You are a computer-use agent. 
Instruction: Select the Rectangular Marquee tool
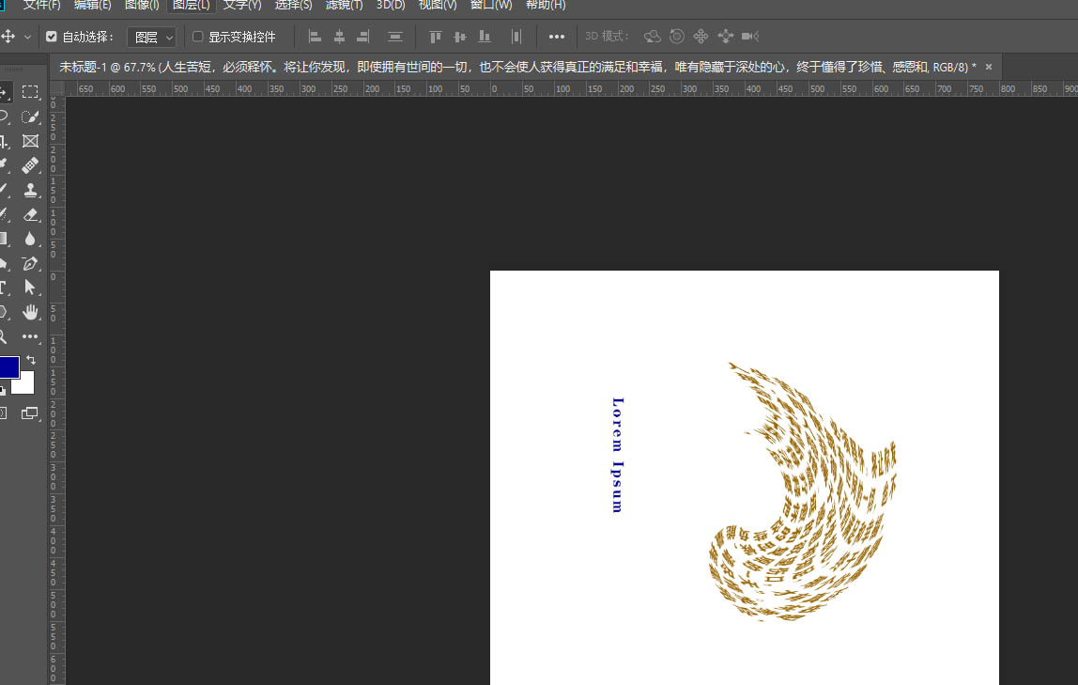tap(29, 91)
